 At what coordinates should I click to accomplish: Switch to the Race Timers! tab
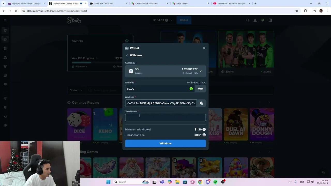pos(190,4)
